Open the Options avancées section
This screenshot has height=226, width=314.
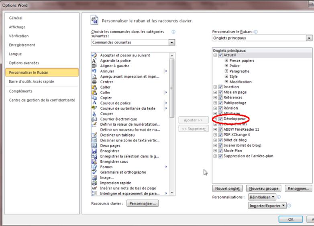coord(24,63)
